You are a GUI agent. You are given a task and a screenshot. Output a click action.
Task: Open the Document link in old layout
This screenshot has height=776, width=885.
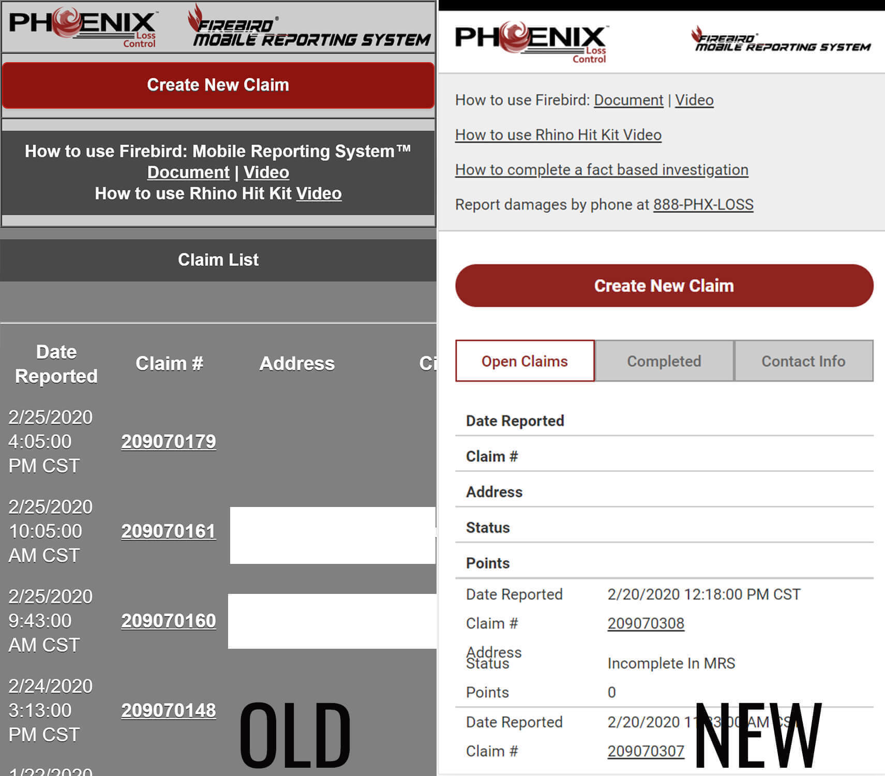tap(188, 172)
